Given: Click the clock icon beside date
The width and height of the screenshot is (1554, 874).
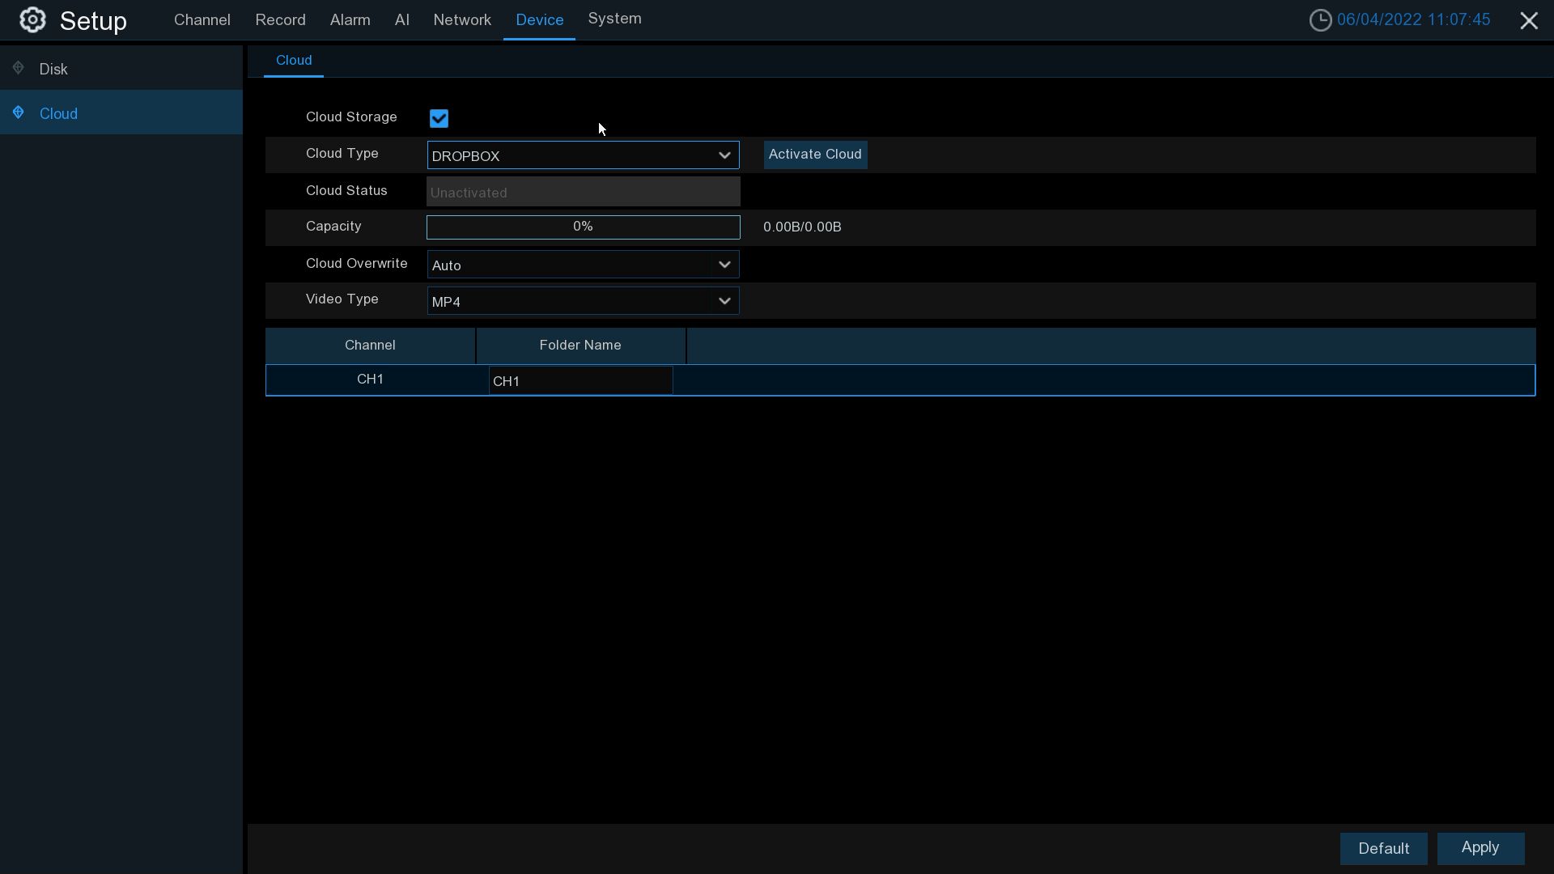Looking at the screenshot, I should click(1320, 20).
